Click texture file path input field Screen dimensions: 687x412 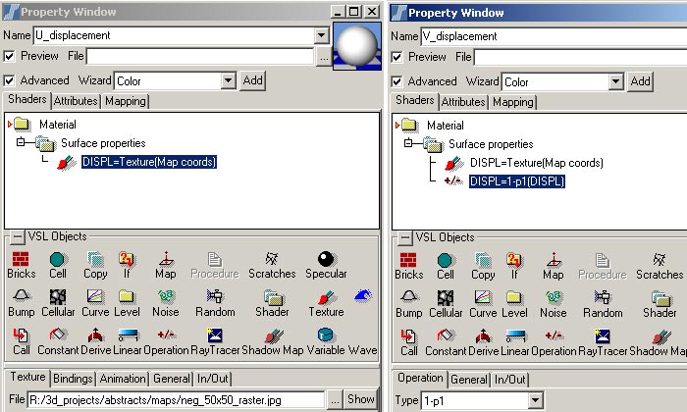coord(176,400)
